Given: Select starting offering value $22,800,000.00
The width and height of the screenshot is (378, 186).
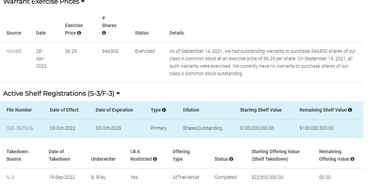Looking at the screenshot, I should 267,177.
